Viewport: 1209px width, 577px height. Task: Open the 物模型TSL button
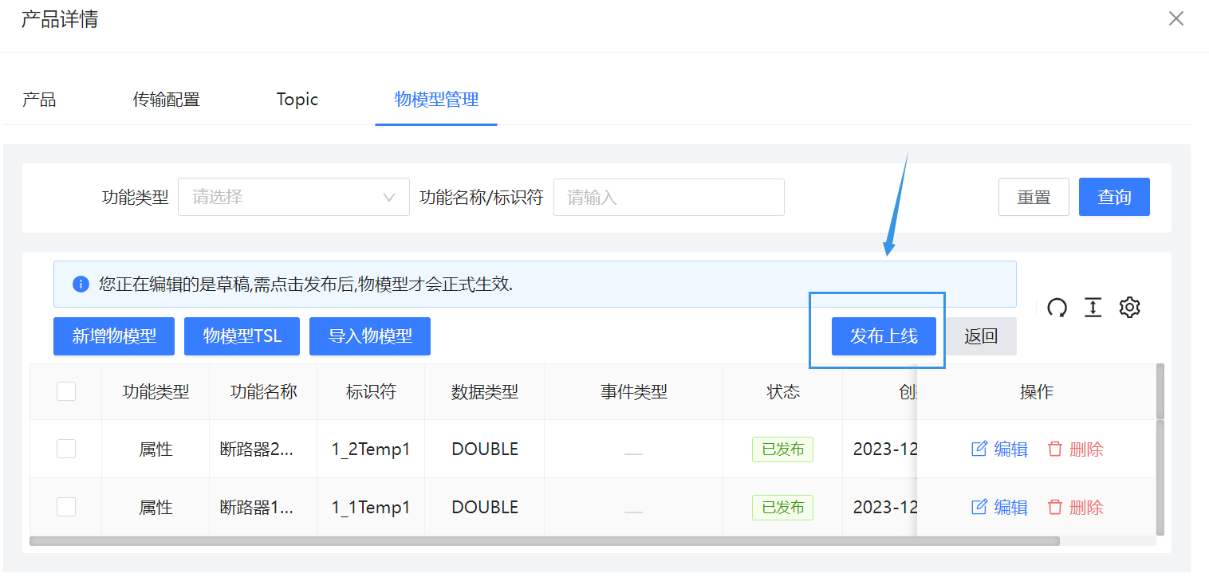[242, 336]
